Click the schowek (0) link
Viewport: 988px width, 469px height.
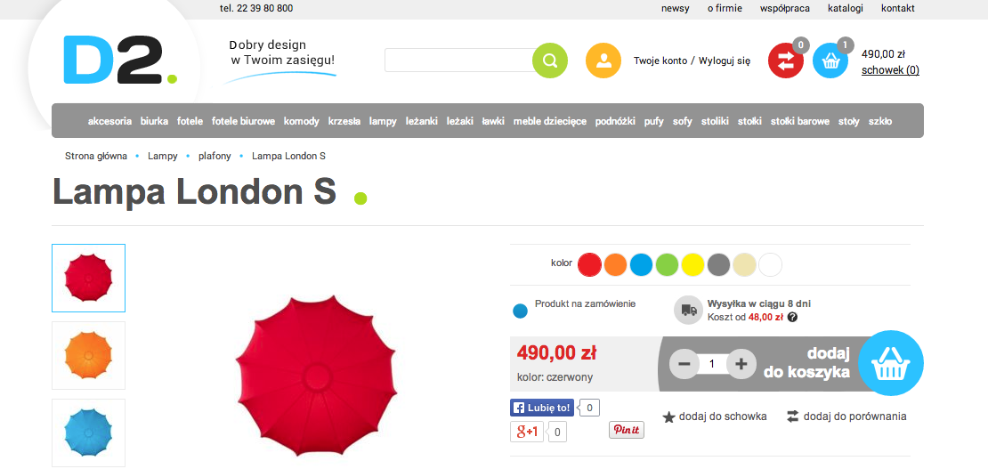click(890, 70)
